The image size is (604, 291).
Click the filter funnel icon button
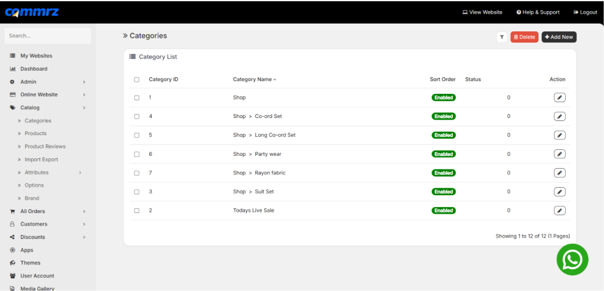(x=501, y=37)
